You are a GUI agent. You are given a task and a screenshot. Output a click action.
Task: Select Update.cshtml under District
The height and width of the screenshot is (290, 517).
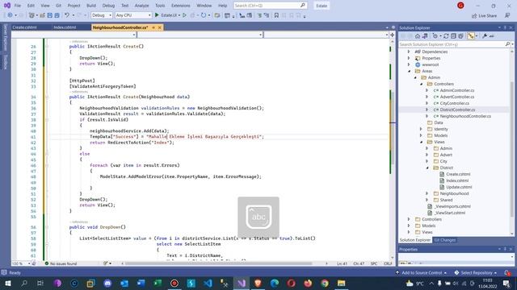click(x=459, y=187)
